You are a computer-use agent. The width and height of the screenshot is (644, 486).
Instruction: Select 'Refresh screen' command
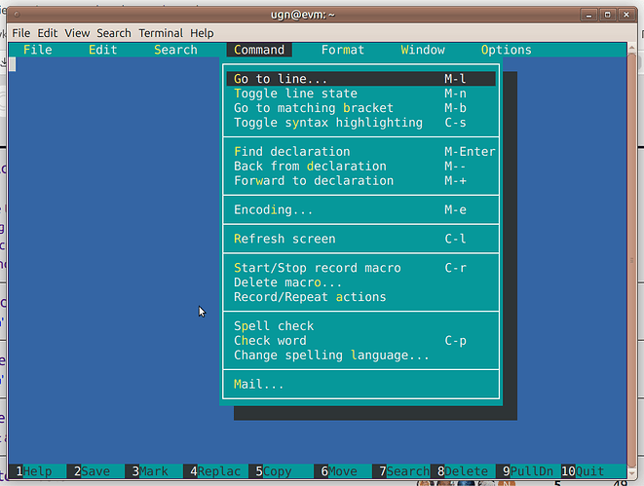pyautogui.click(x=284, y=239)
